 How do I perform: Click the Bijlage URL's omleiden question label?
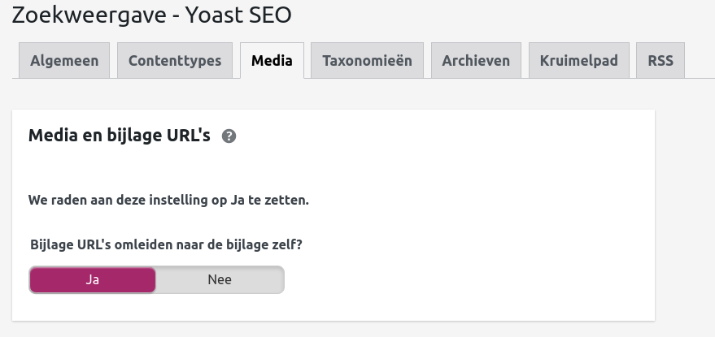166,244
